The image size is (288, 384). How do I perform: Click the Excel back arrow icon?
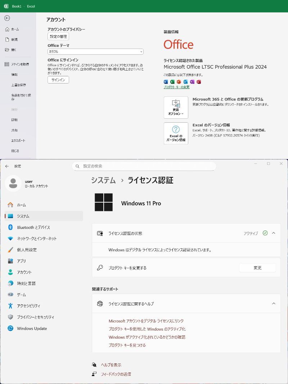(x=7, y=18)
